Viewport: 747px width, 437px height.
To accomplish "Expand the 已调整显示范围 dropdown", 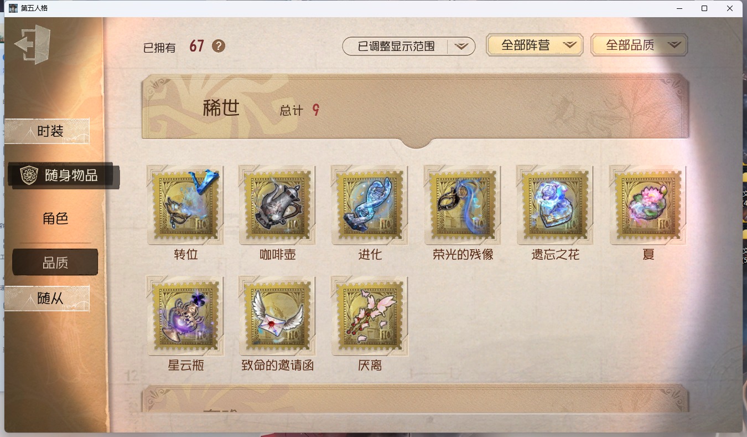I will (x=409, y=47).
